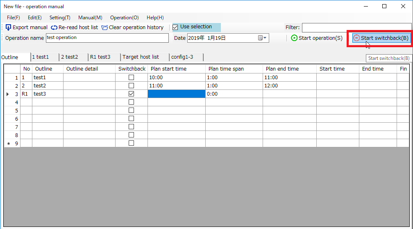
Task: Open the calendar picker in Date field
Action: point(262,38)
